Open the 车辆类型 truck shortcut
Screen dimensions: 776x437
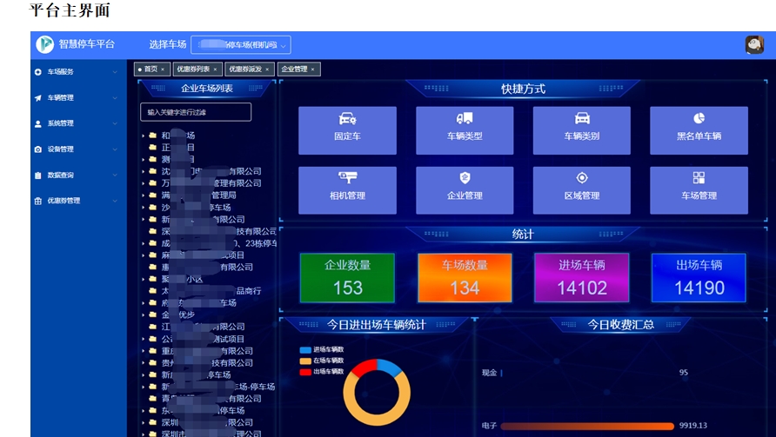(x=465, y=130)
